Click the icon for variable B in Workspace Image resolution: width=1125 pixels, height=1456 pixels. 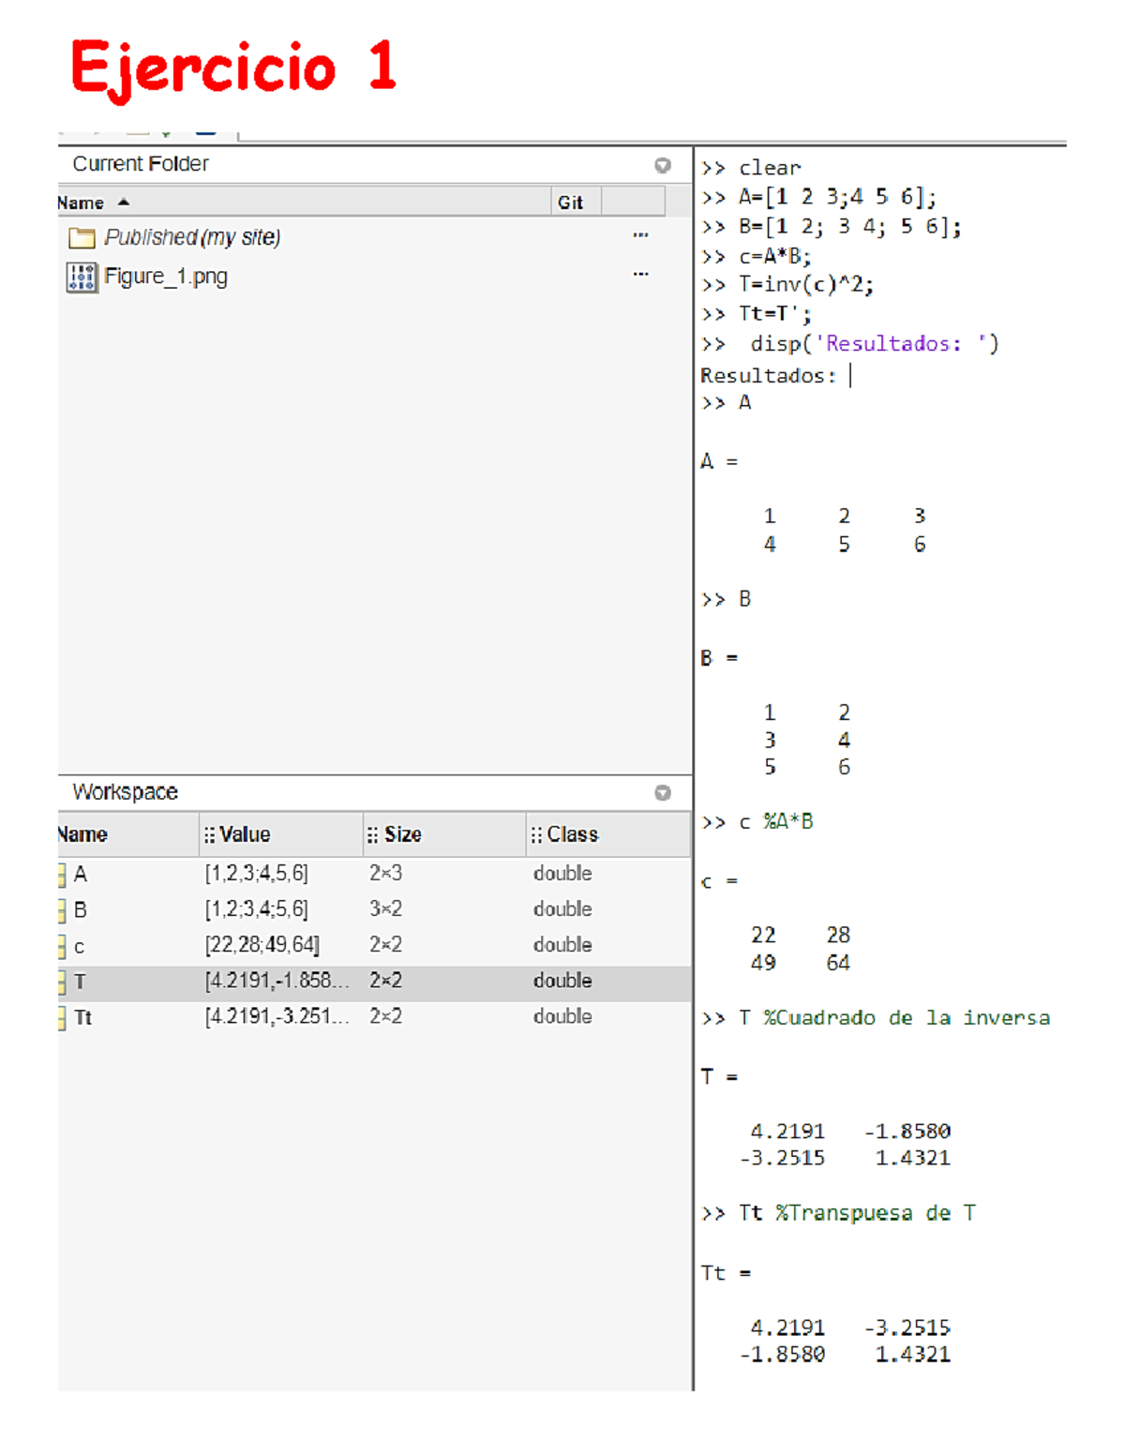62,910
